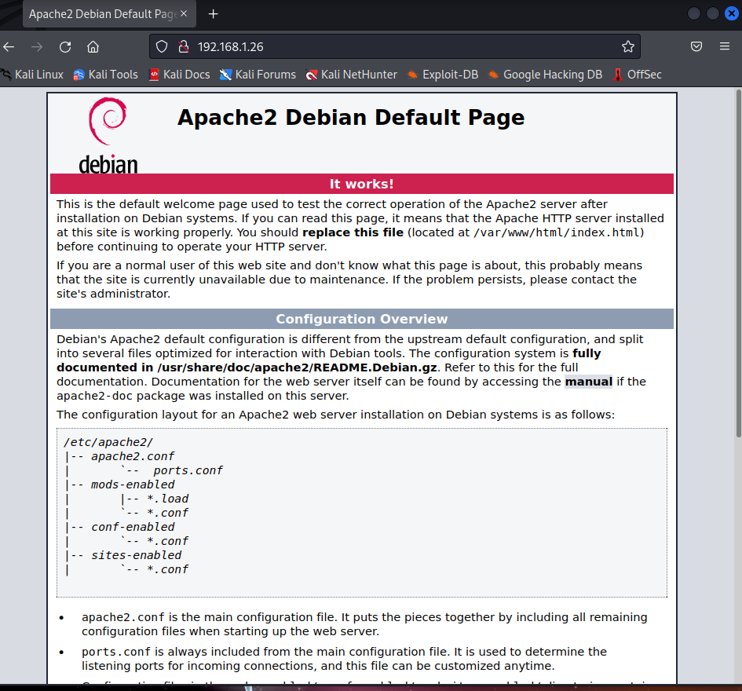This screenshot has width=742, height=691.
Task: Open the Kali Linux bookmark
Action: click(x=32, y=75)
